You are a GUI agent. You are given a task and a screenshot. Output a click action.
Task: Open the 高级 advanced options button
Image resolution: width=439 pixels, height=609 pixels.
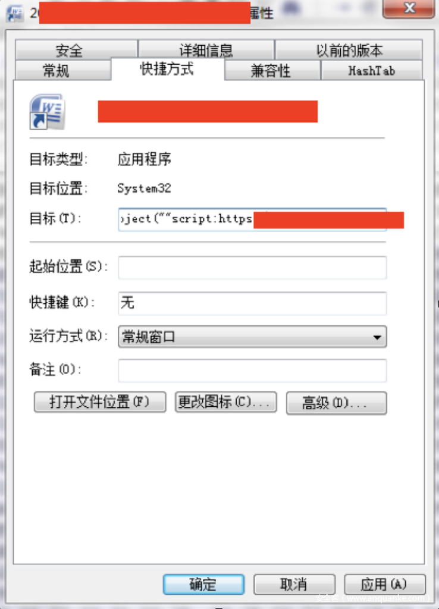[337, 403]
